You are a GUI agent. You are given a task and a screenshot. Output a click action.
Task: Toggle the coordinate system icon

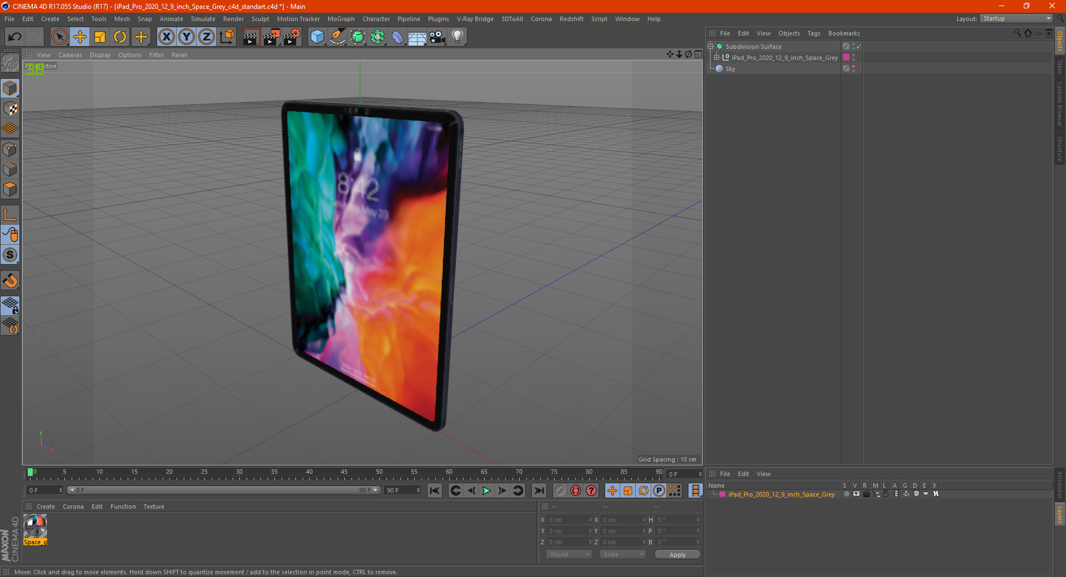(x=227, y=37)
